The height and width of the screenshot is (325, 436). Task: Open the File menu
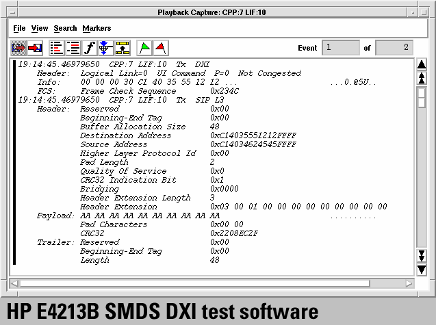(x=19, y=28)
